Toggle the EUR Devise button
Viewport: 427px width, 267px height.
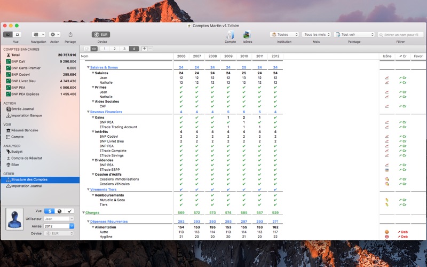pos(101,35)
